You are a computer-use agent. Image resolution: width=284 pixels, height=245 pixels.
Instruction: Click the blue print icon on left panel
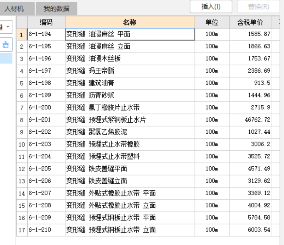click(6, 44)
